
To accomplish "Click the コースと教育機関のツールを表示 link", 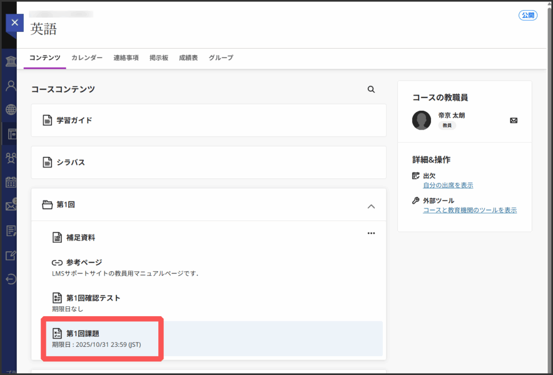I will coord(469,210).
